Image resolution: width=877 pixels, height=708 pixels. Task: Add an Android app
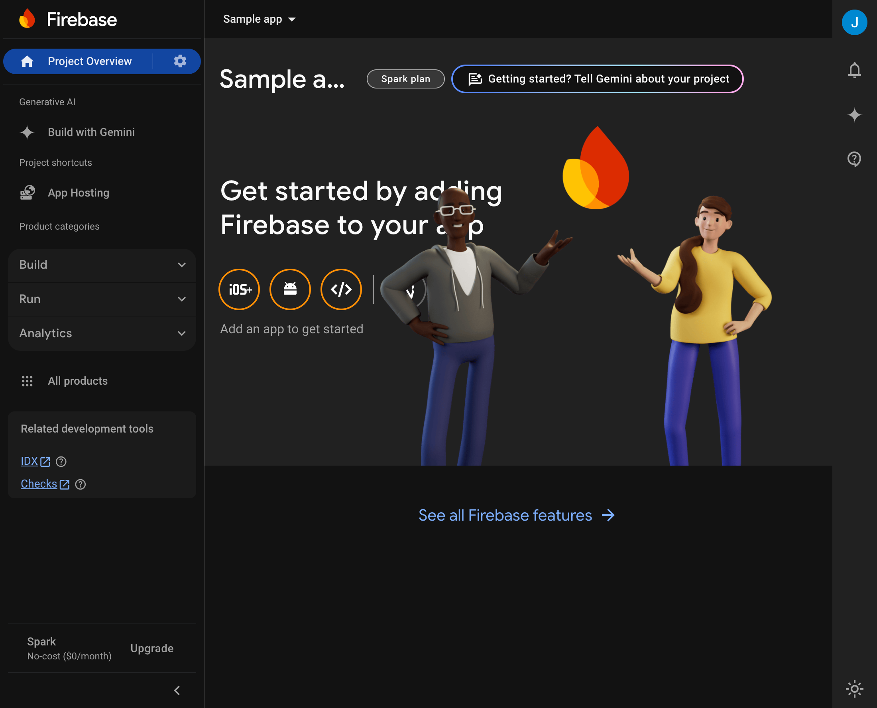coord(290,289)
